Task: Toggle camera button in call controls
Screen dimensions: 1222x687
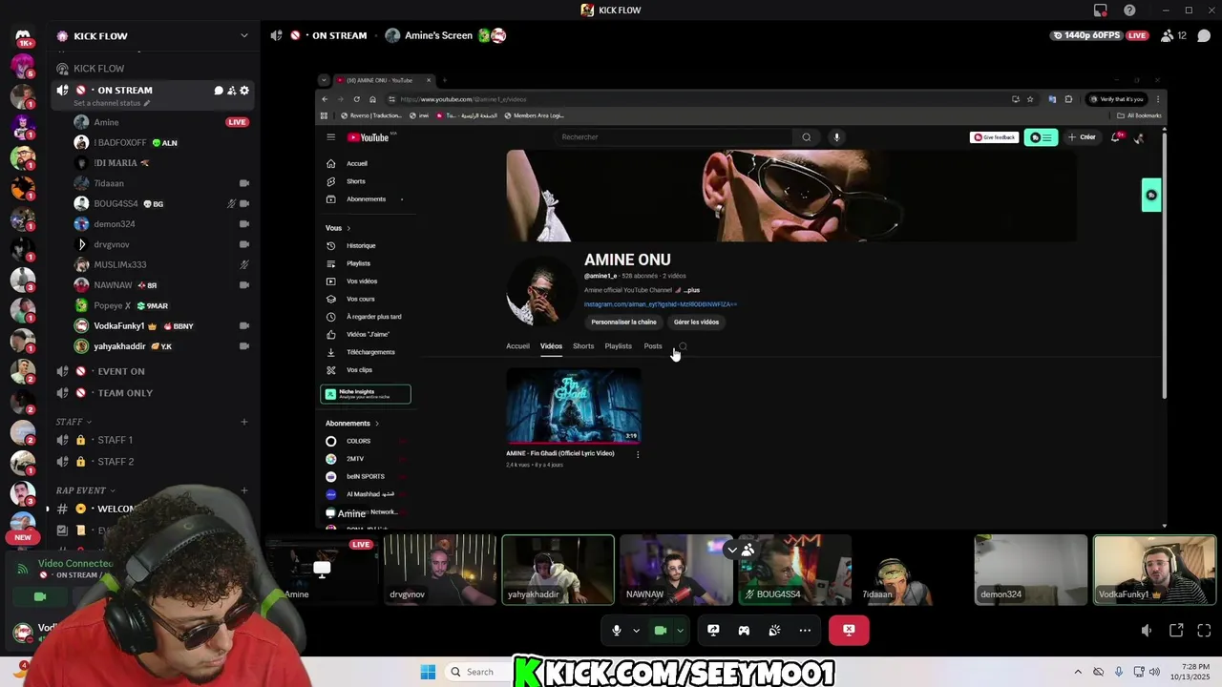Action: [660, 630]
